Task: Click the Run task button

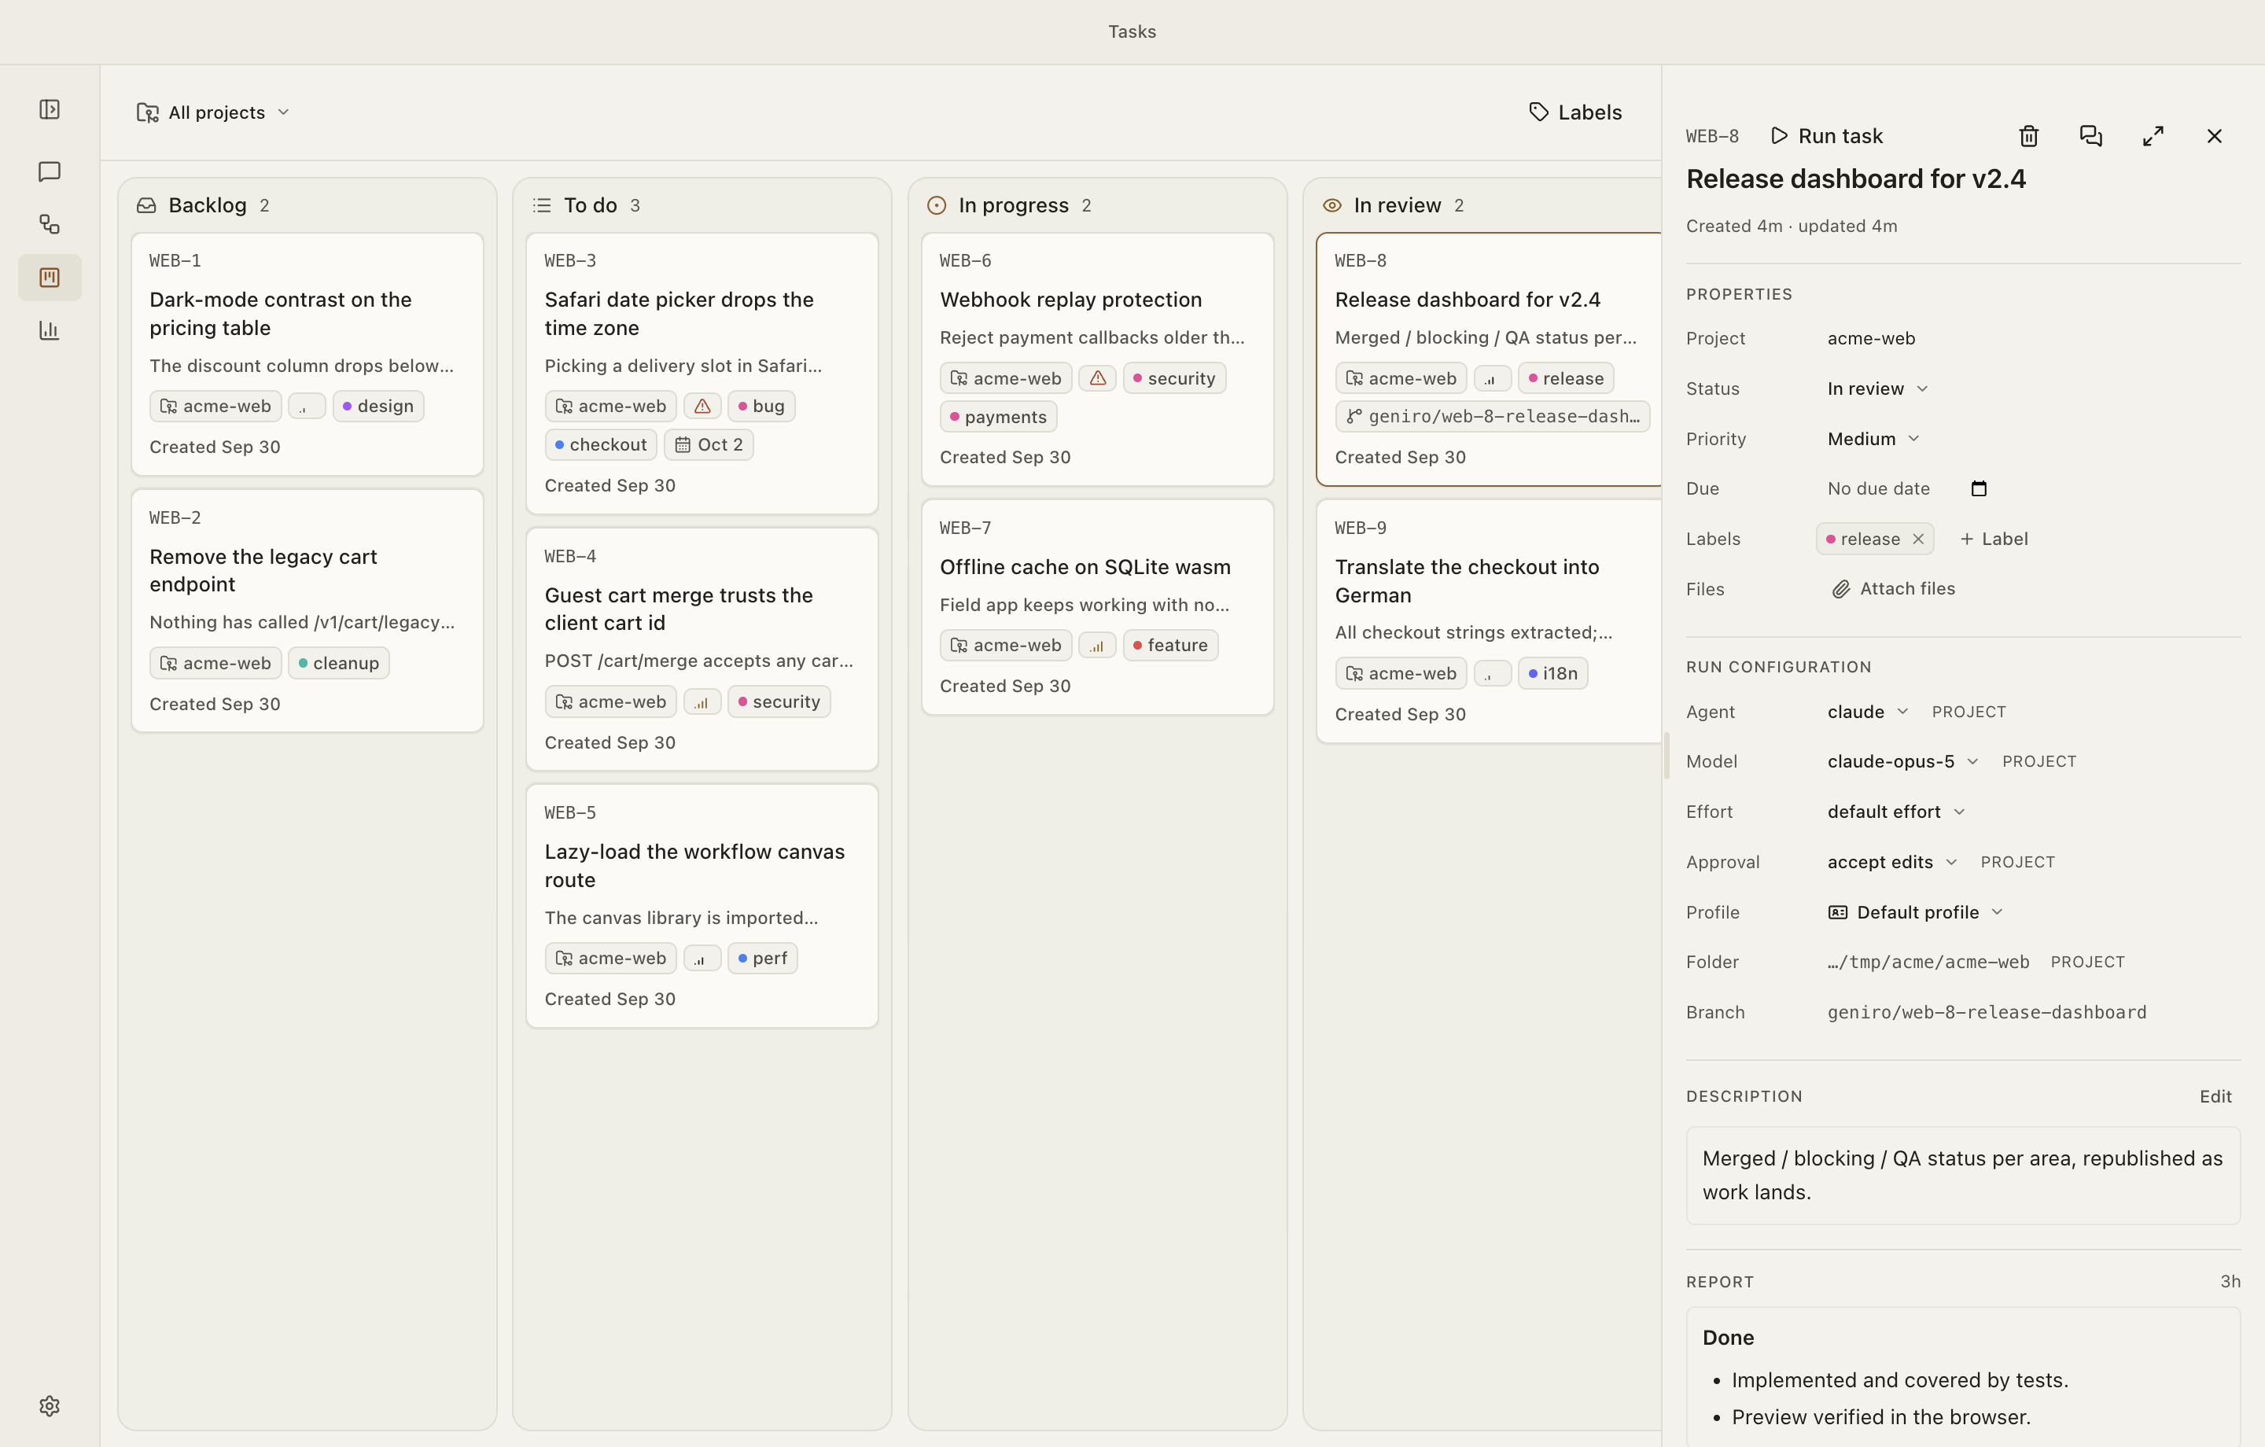Action: tap(1827, 136)
